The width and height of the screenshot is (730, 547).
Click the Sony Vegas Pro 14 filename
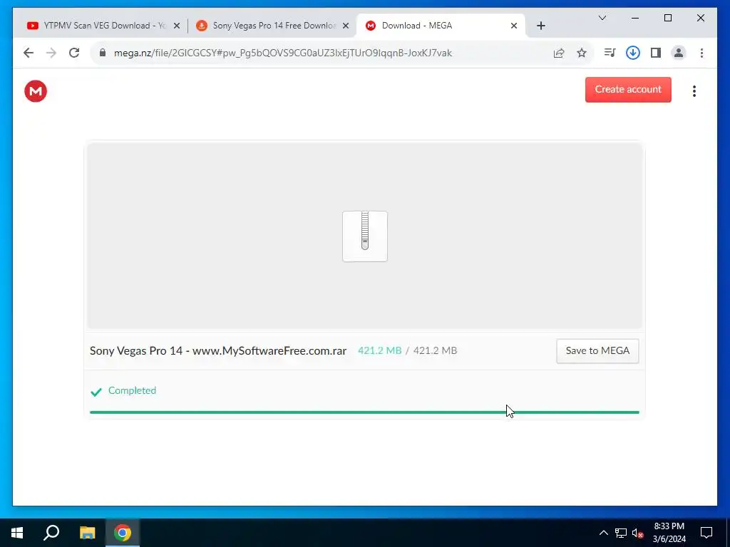click(x=218, y=350)
